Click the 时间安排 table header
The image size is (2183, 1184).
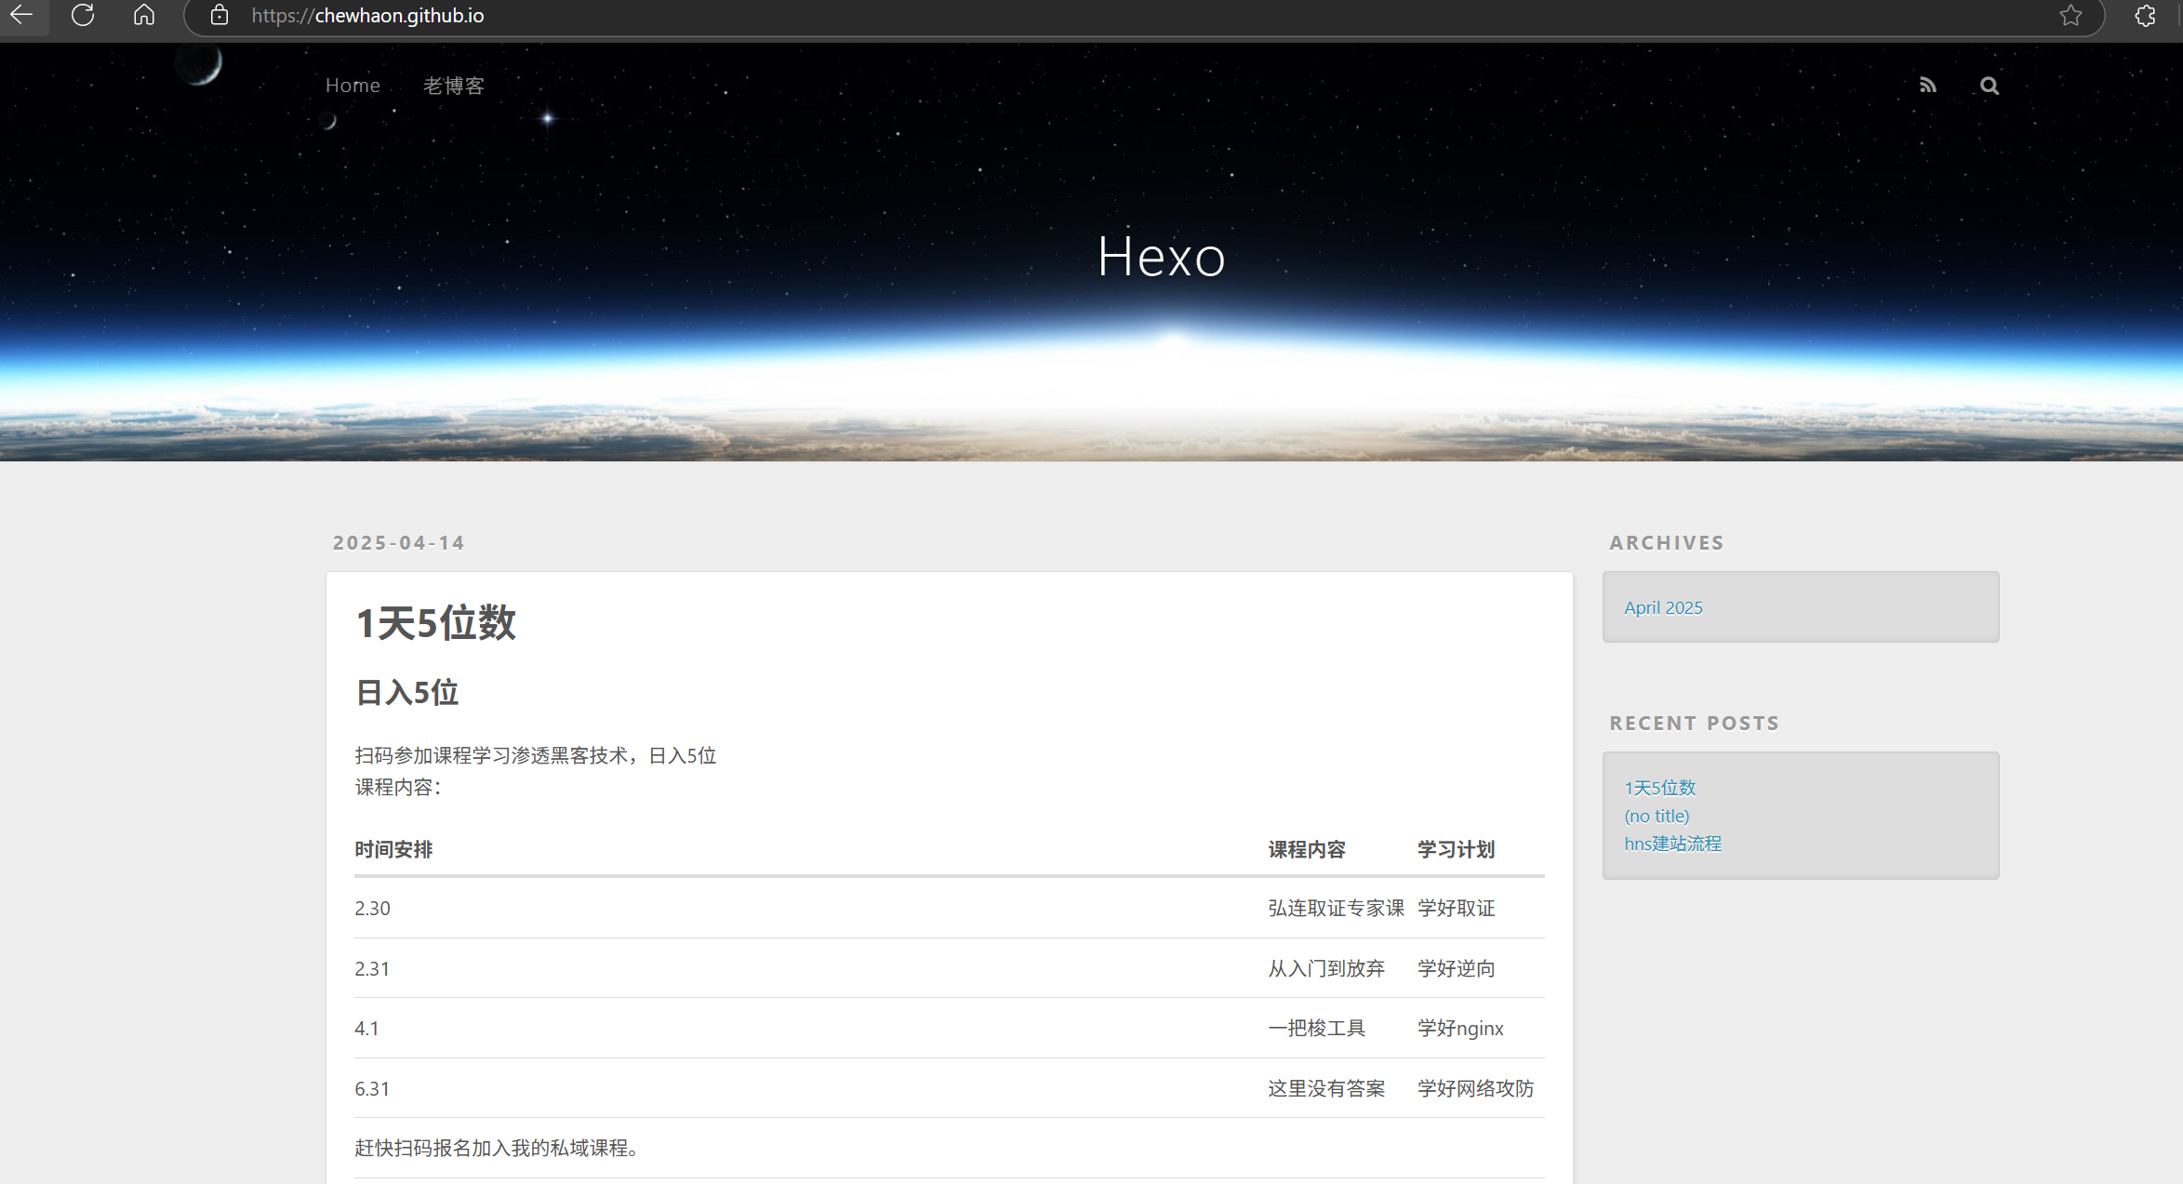[x=393, y=849]
